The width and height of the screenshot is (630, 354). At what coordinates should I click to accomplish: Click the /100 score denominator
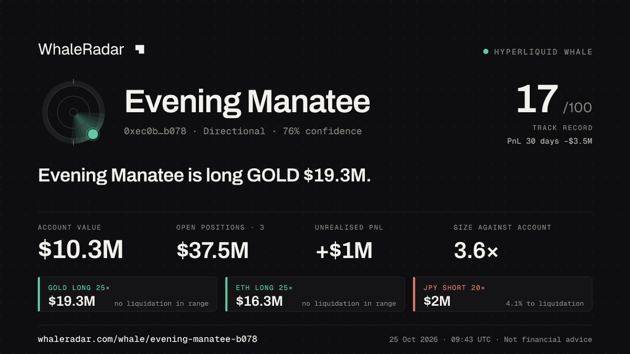pos(577,108)
